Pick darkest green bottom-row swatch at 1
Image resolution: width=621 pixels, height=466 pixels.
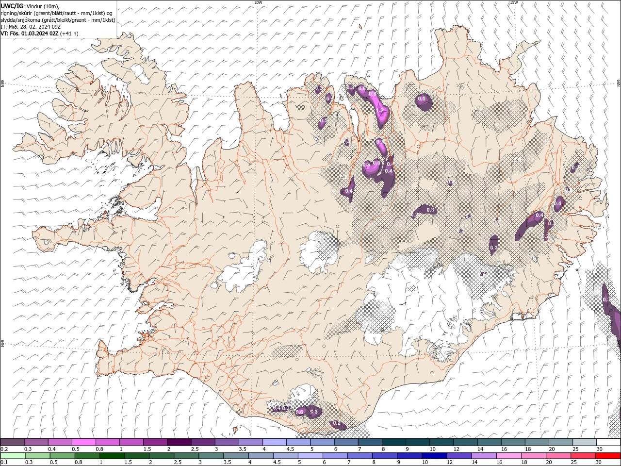click(112, 456)
